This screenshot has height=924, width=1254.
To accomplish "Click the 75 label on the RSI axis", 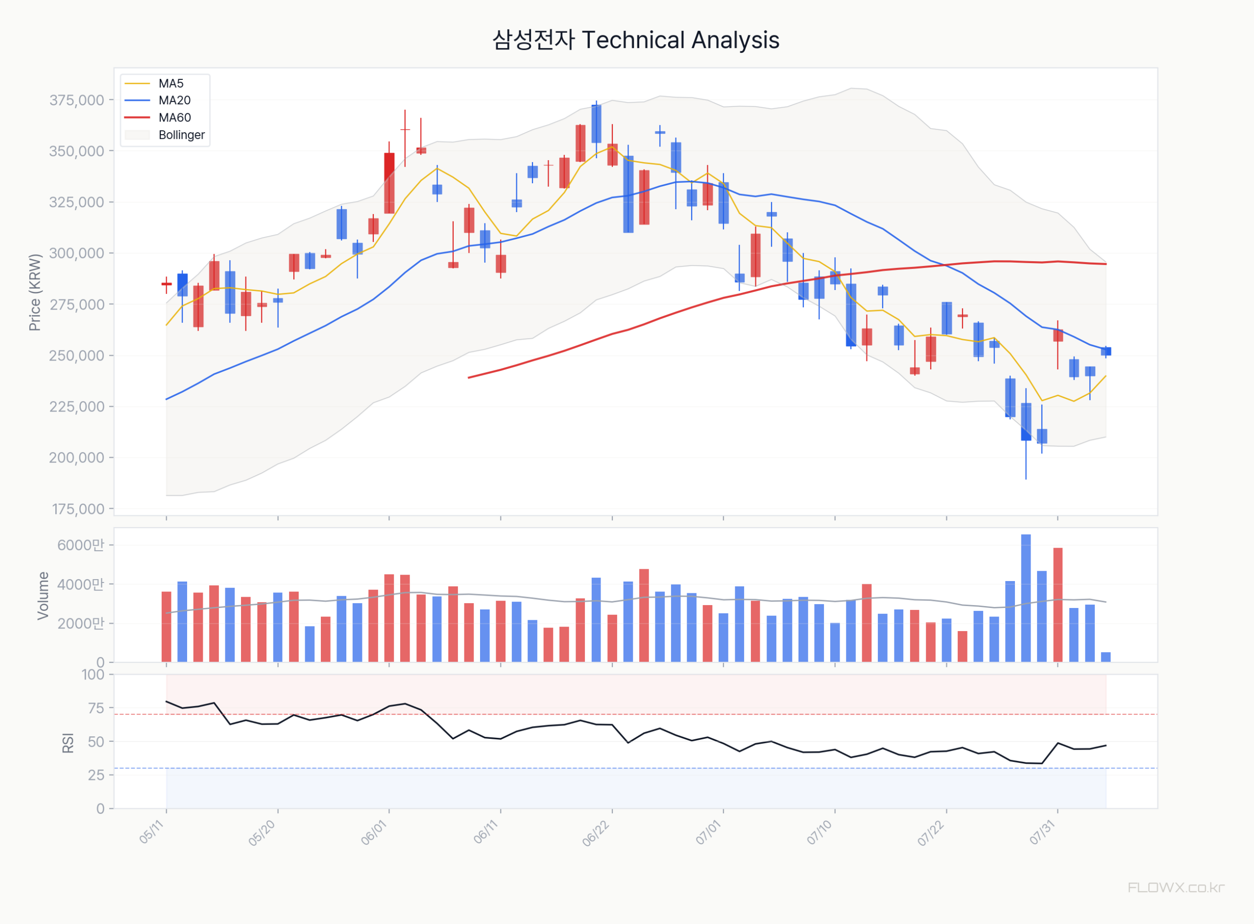I will [96, 708].
